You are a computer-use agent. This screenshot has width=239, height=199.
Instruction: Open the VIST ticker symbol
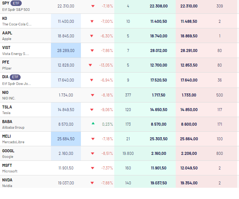(x=6, y=48)
